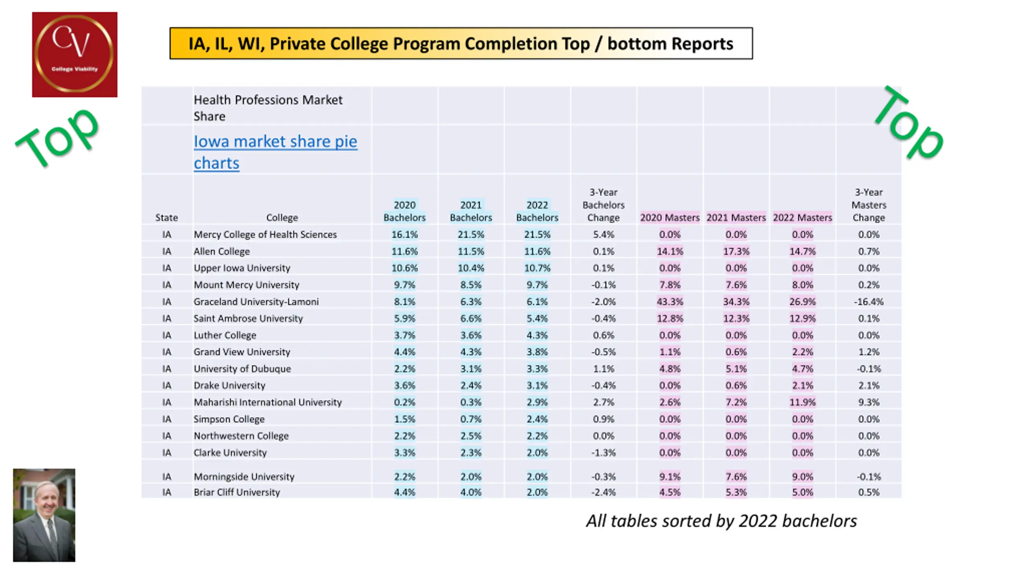The image size is (1028, 578).
Task: Open the Iowa market share pie charts link
Action: point(275,152)
